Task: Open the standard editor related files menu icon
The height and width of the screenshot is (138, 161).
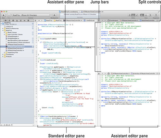Action: pos(36,20)
